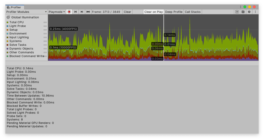Click the Light Probe reorder handle
This screenshot has width=264, height=140.
pos(45,26)
